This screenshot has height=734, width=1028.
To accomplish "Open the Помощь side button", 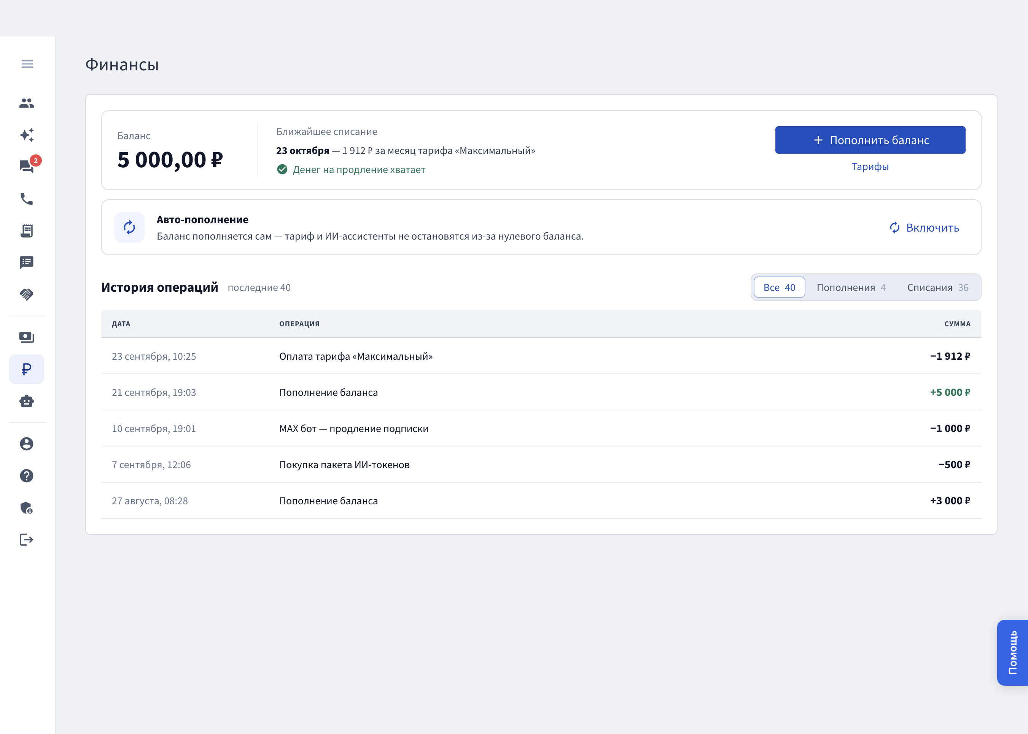I will click(1013, 653).
